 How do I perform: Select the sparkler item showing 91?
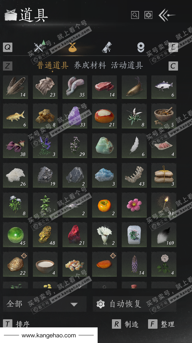point(164,205)
